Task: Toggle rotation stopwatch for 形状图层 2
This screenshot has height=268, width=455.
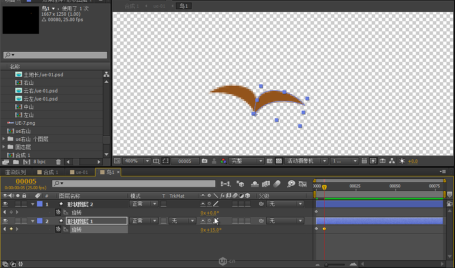Action: point(58,212)
